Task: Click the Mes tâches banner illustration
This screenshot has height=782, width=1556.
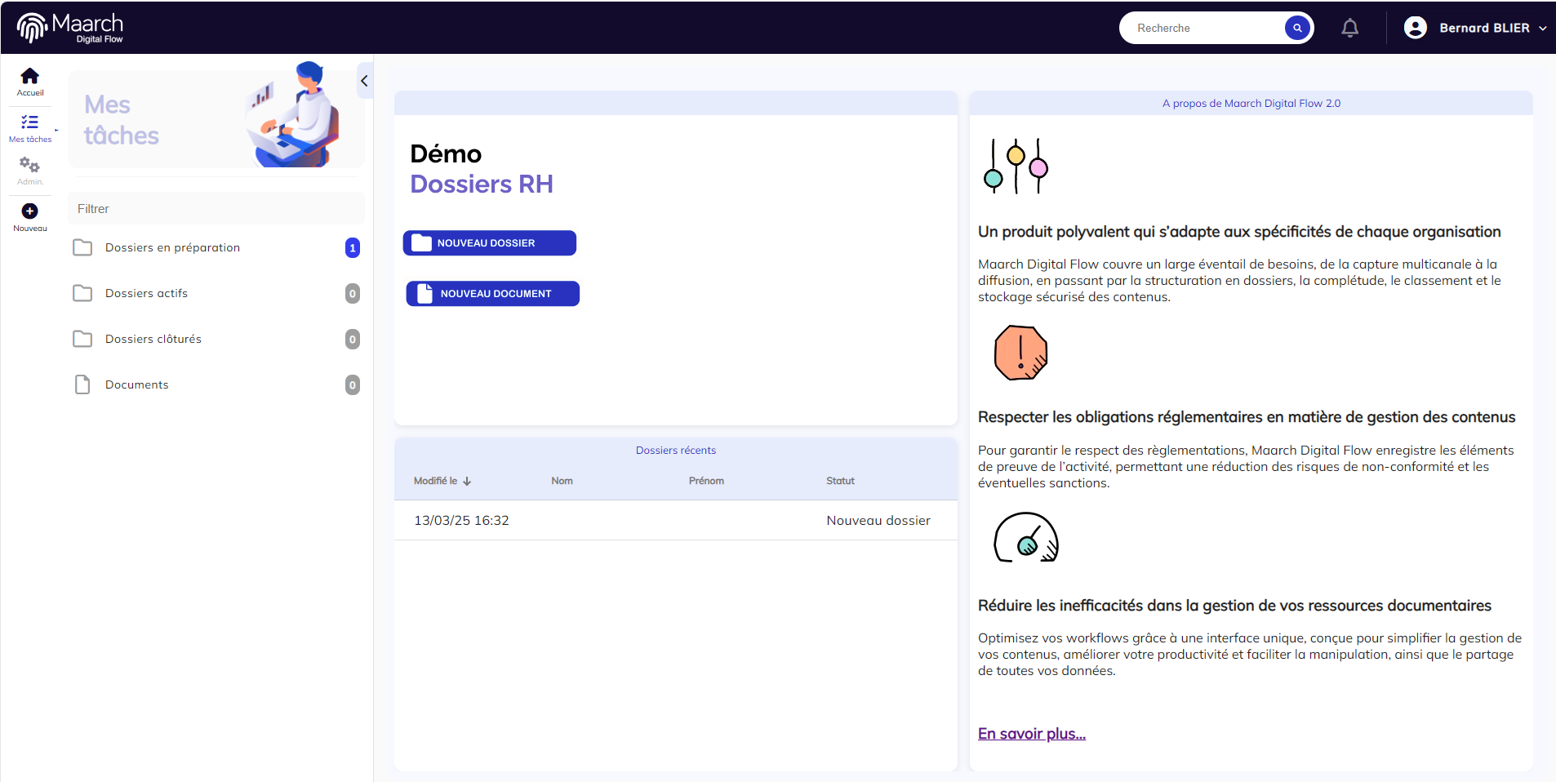Action: click(x=294, y=114)
